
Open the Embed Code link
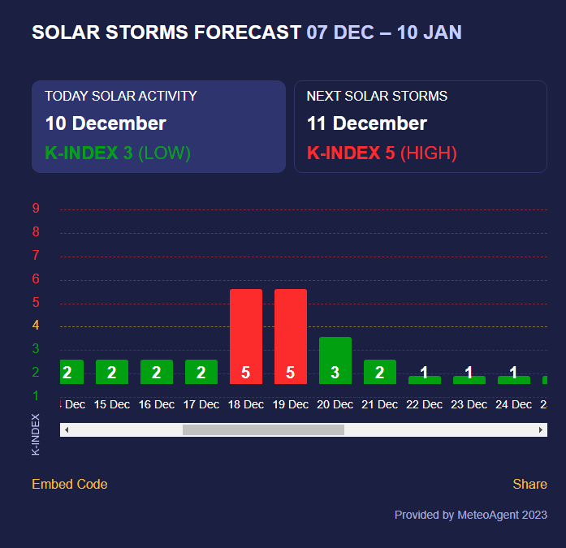70,484
